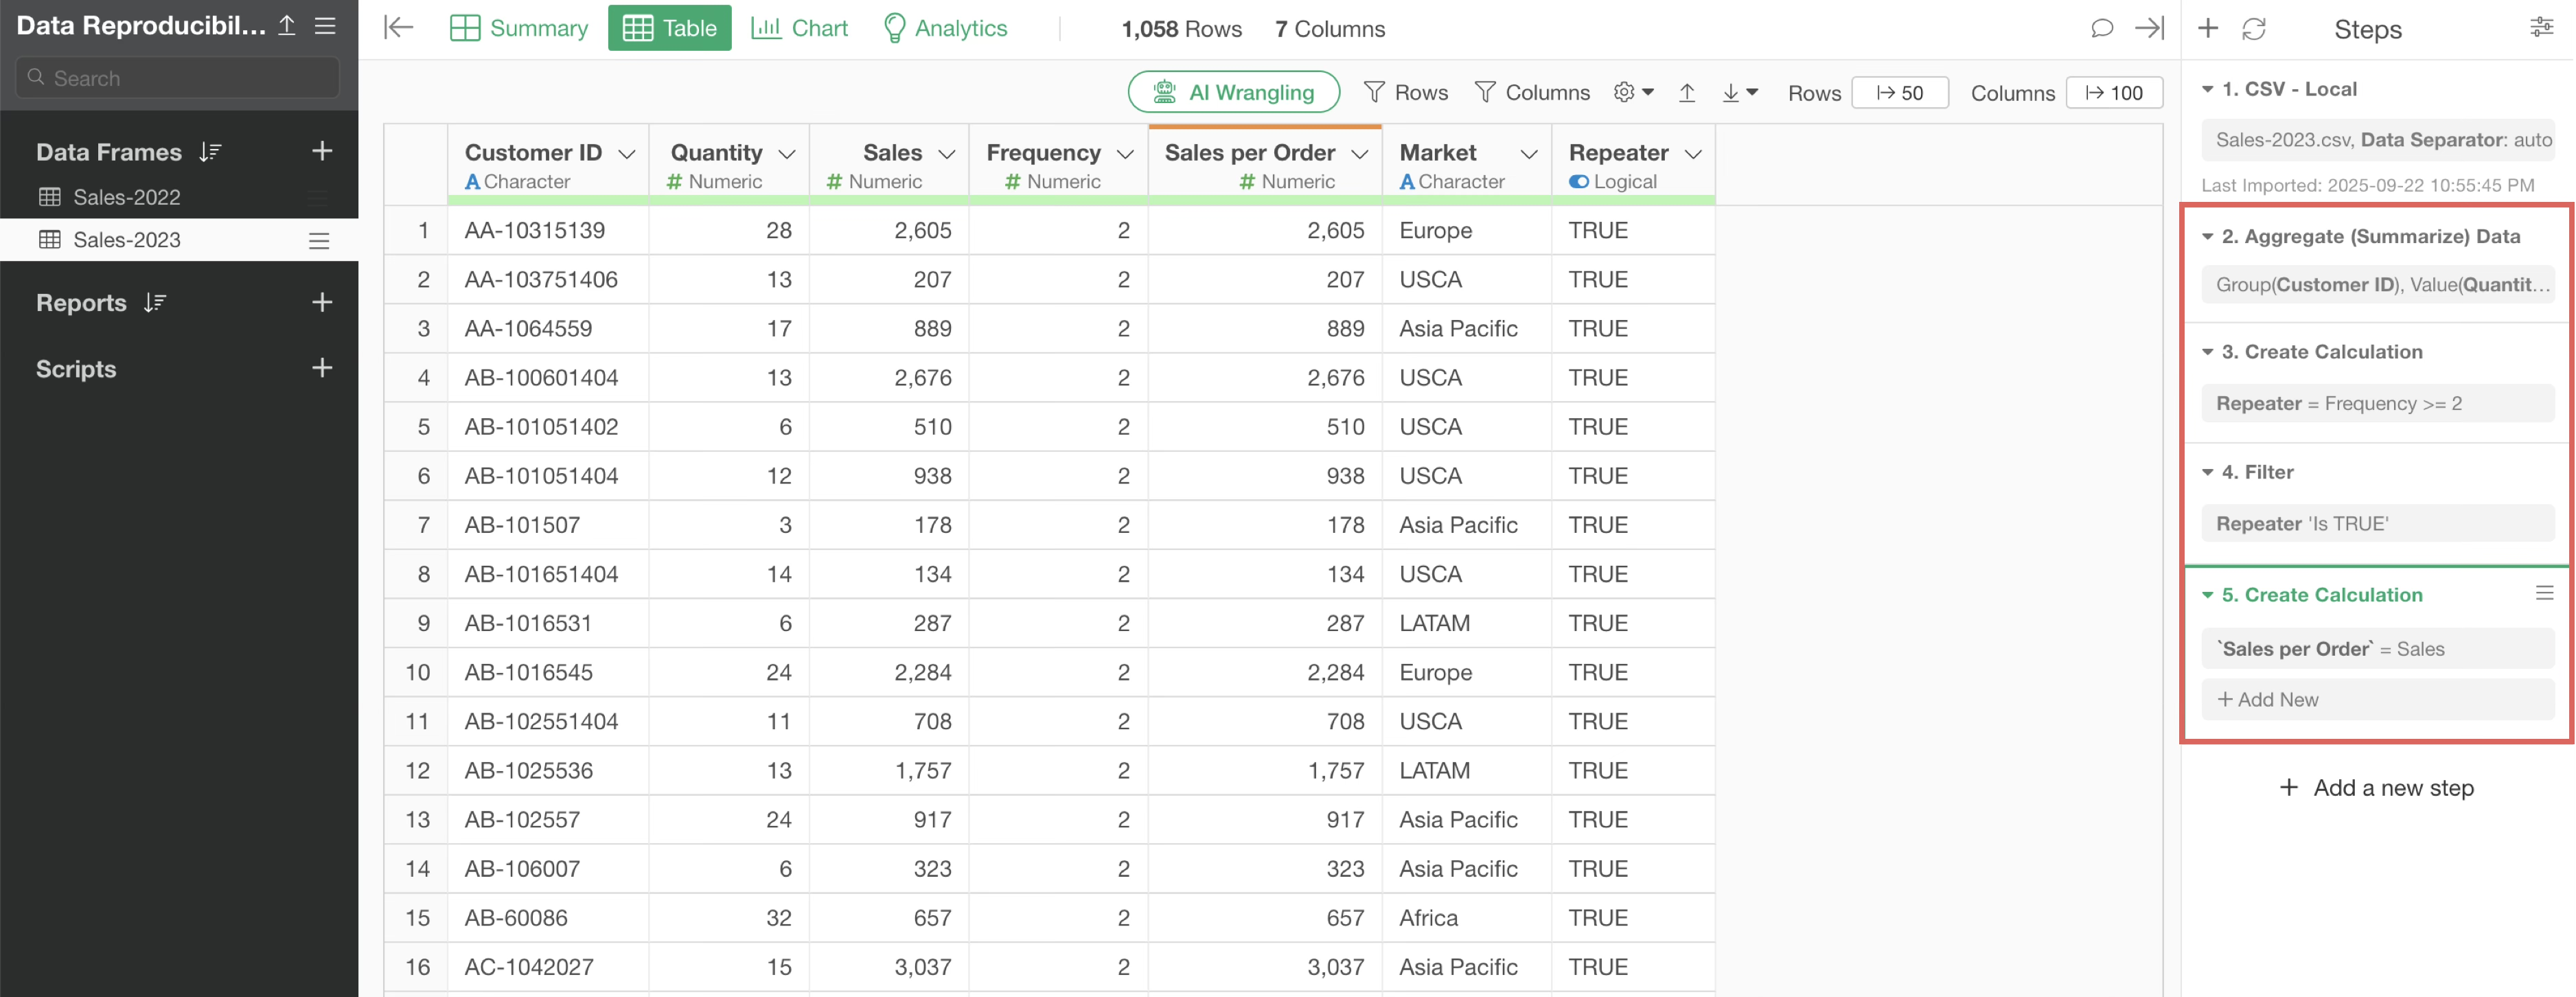Click the comment speech bubble icon
Image resolution: width=2576 pixels, height=997 pixels.
point(2101,28)
